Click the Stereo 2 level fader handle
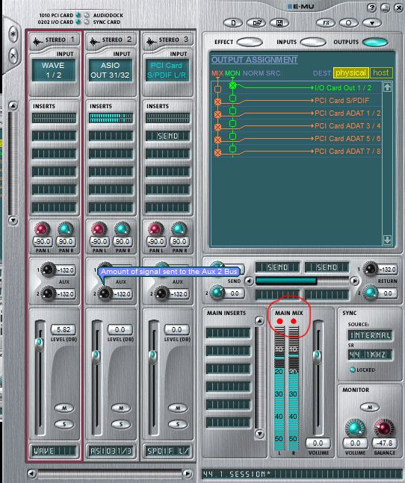This screenshot has width=405, height=483. point(96,356)
